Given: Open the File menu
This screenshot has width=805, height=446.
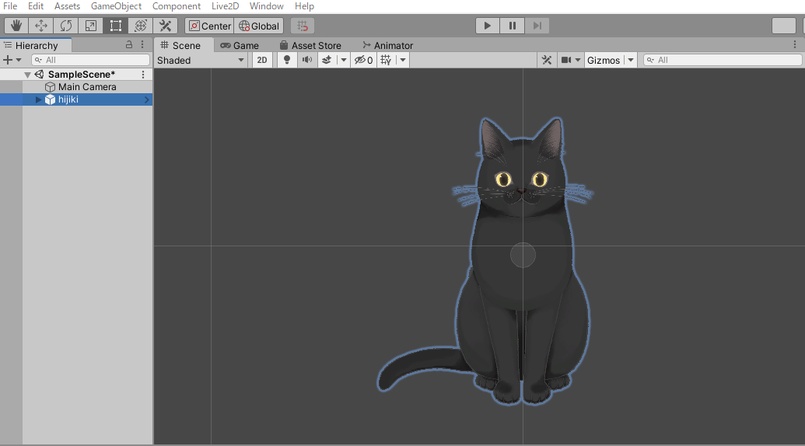Looking at the screenshot, I should (10, 6).
